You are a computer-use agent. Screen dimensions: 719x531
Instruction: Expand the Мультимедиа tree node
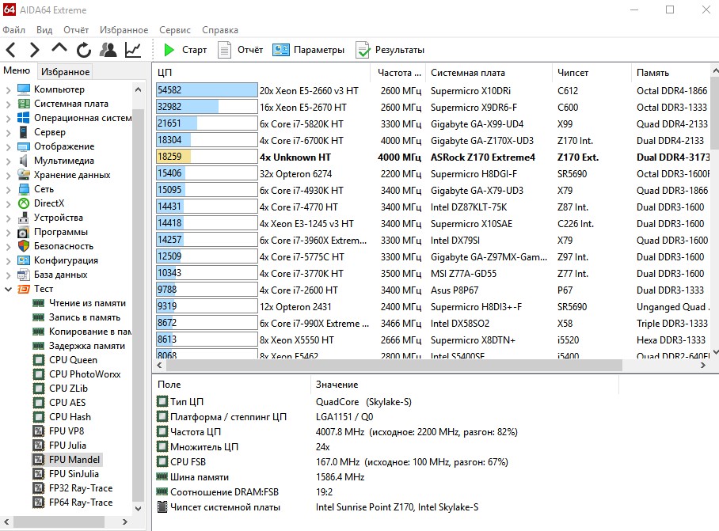(x=8, y=161)
